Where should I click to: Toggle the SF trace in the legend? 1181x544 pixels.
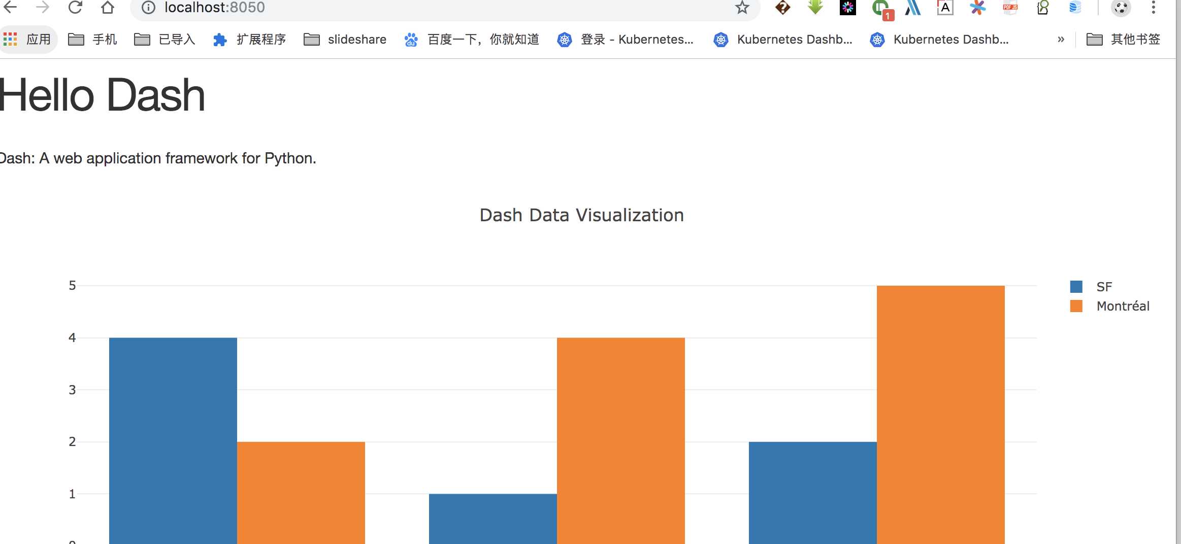click(x=1104, y=287)
